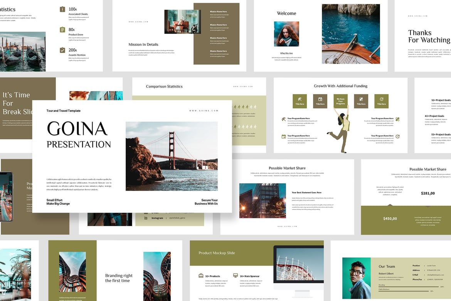The width and height of the screenshot is (451, 301).
Task: Select the monitor mockup in Product Mockup Slide
Action: tap(299, 271)
